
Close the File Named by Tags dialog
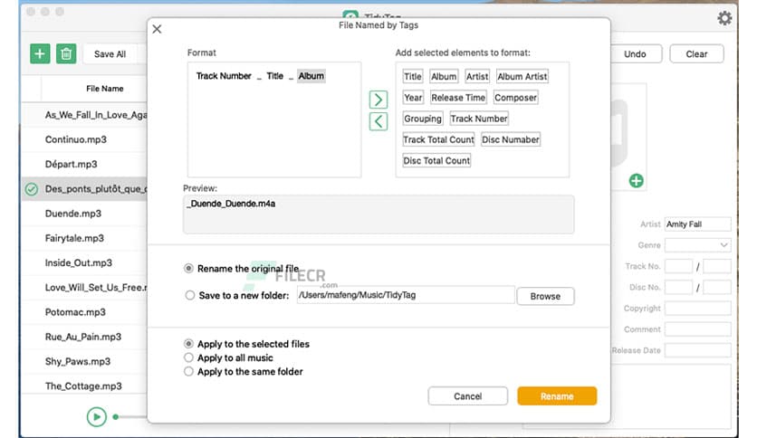(x=157, y=29)
